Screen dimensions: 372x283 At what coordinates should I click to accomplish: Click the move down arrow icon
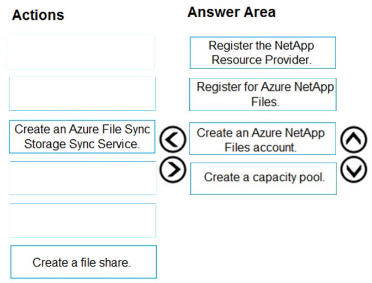pos(354,170)
